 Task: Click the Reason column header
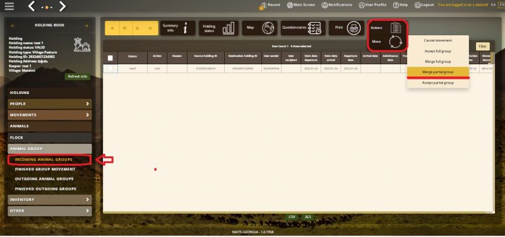[x=177, y=58]
